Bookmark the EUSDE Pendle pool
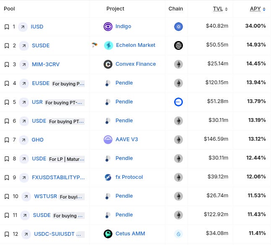271x245 pixels. [7, 83]
